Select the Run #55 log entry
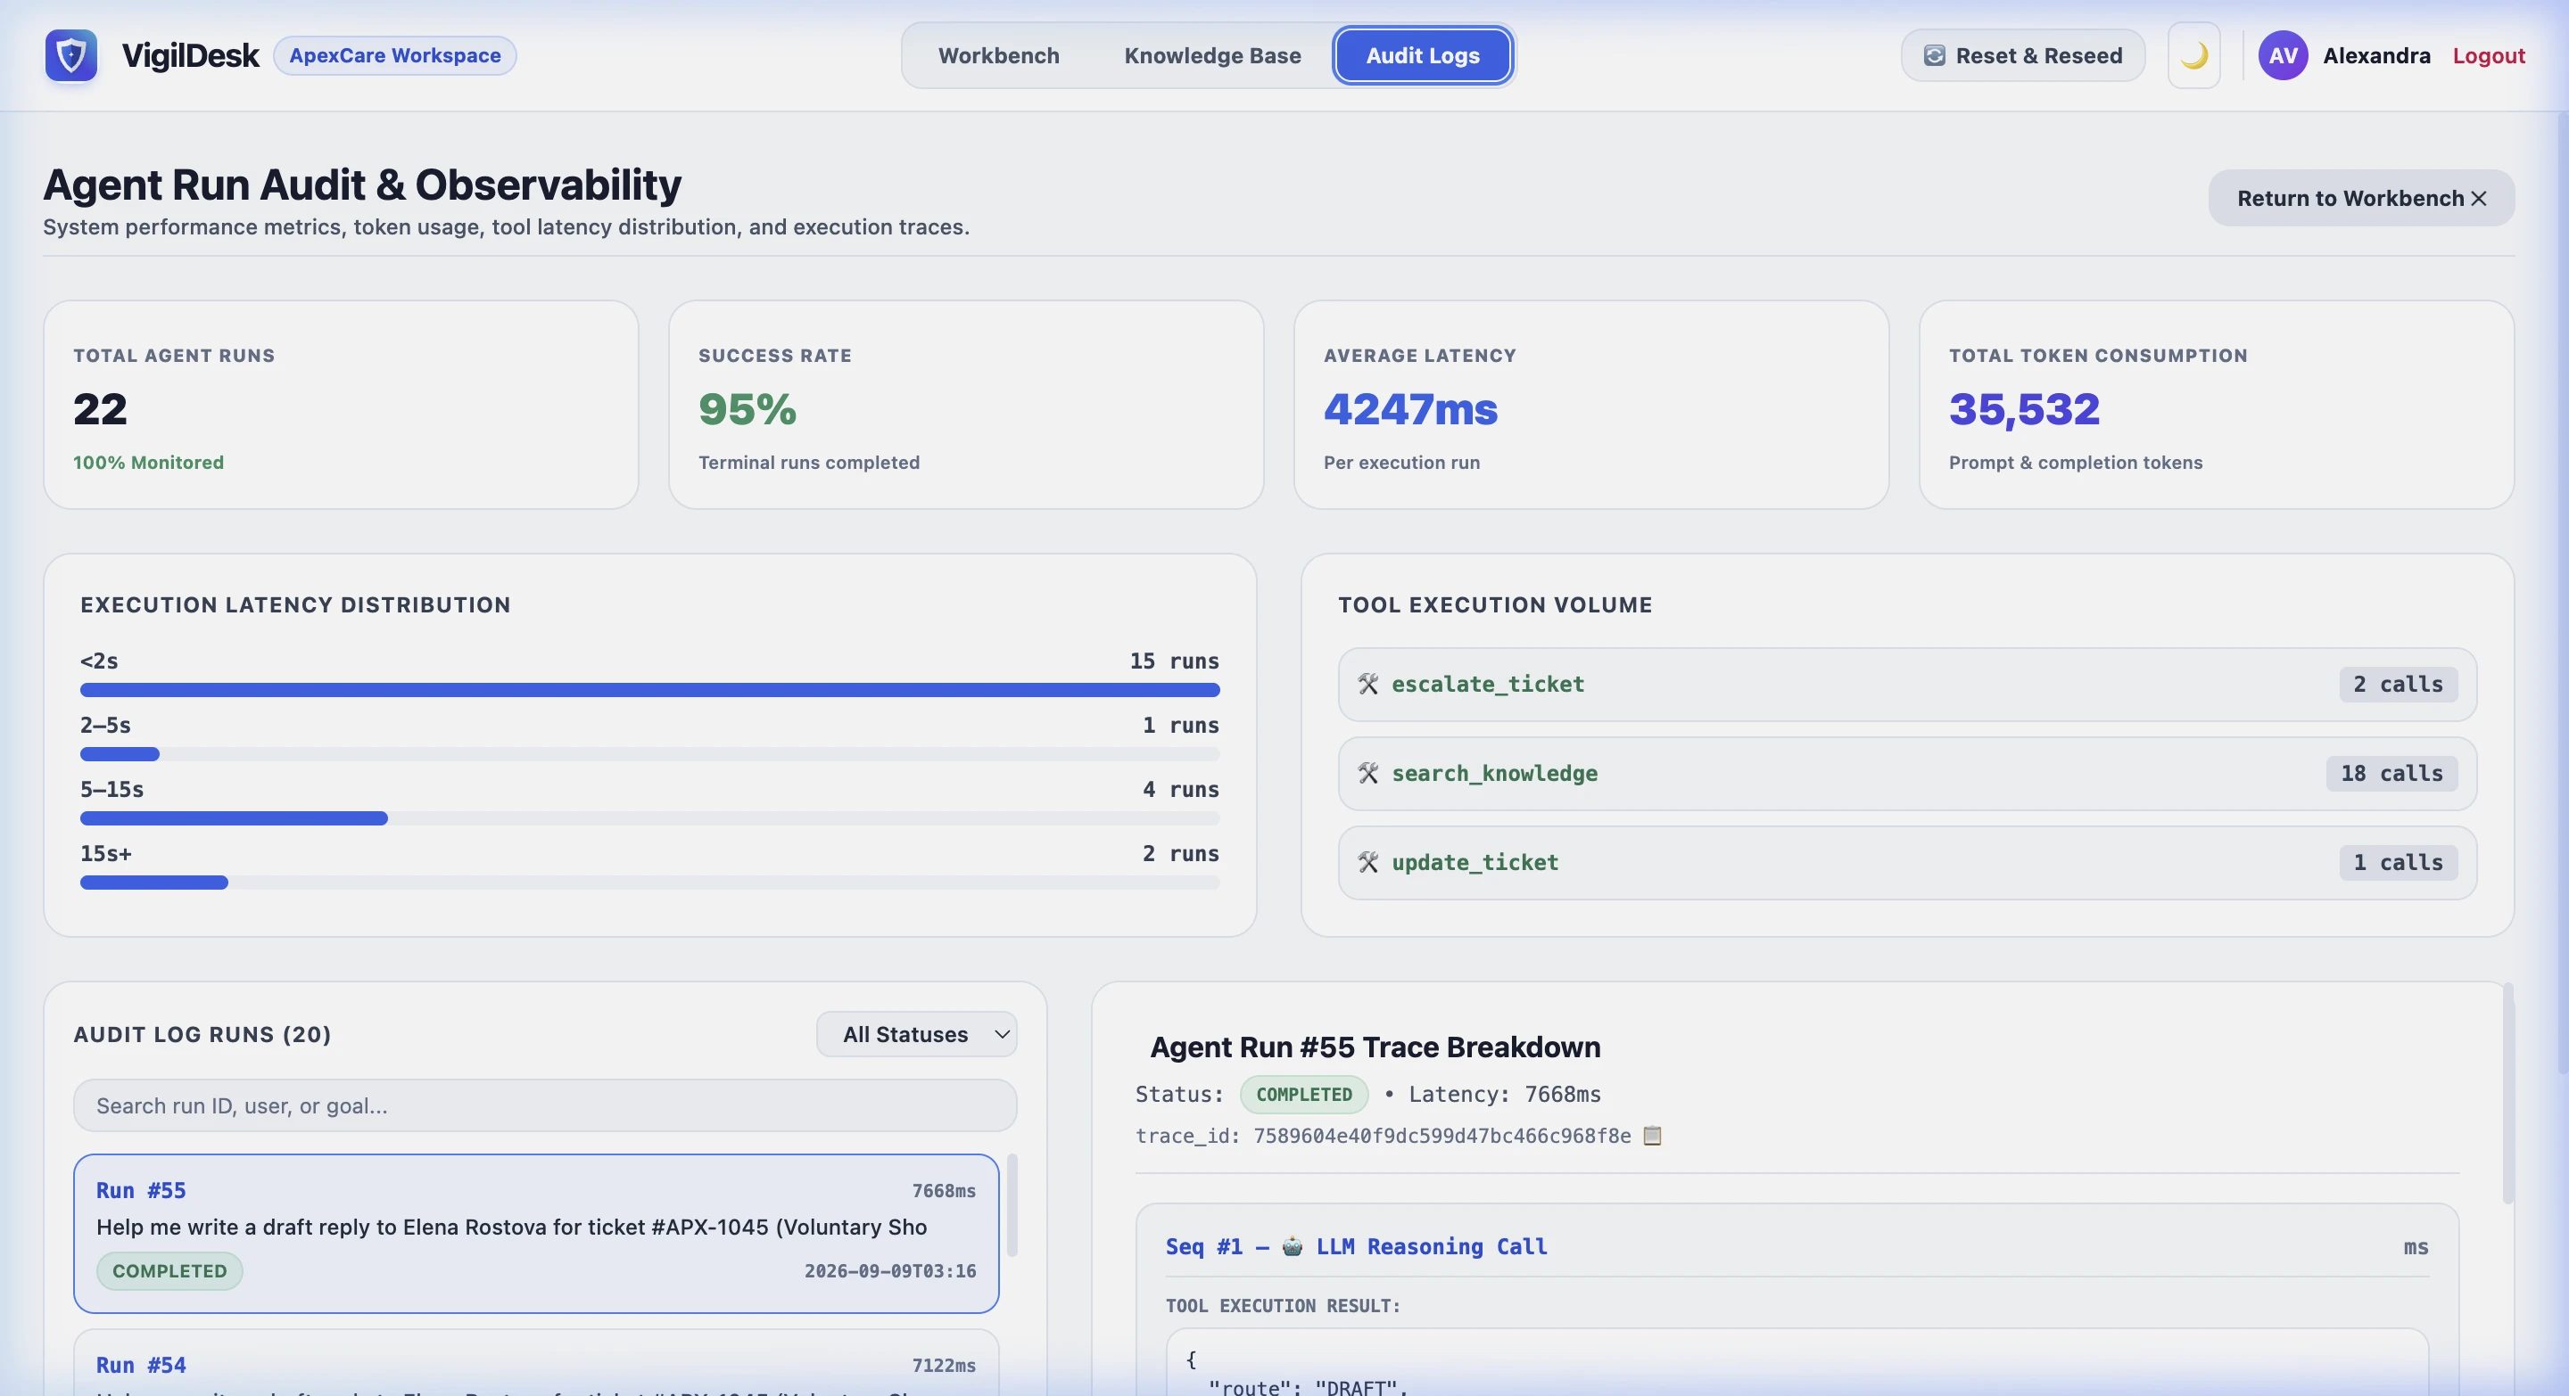 tap(536, 1234)
